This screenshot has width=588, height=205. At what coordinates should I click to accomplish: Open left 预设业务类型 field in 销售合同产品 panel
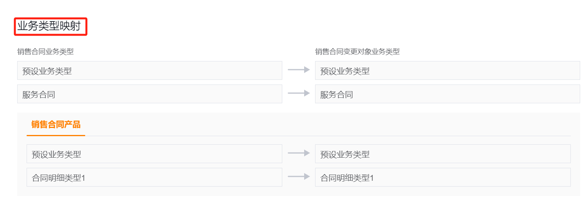tap(154, 154)
